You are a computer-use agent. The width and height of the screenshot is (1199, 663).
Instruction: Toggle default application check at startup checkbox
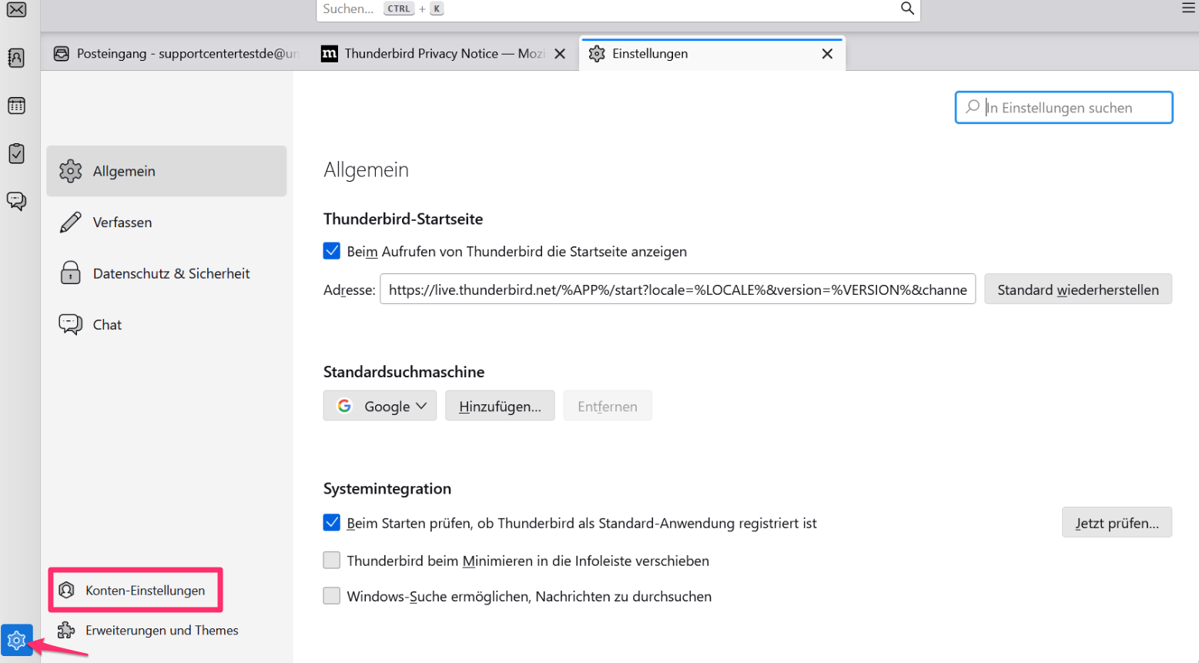pyautogui.click(x=332, y=523)
